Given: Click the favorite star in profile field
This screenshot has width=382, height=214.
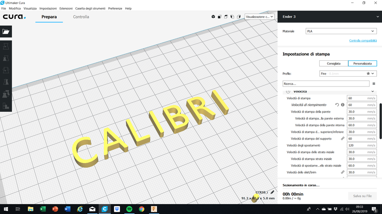Looking at the screenshot, I should pos(368,74).
